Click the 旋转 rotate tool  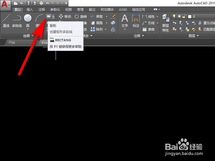(81, 17)
